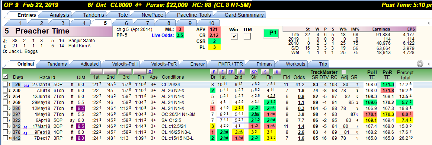This screenshot has width=432, height=145.
Task: Select the Entries tab
Action: point(26,15)
